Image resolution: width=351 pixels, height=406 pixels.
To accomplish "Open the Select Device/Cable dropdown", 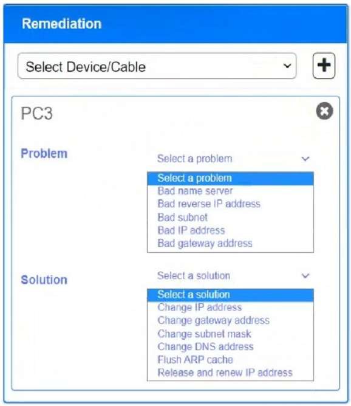I will point(157,66).
